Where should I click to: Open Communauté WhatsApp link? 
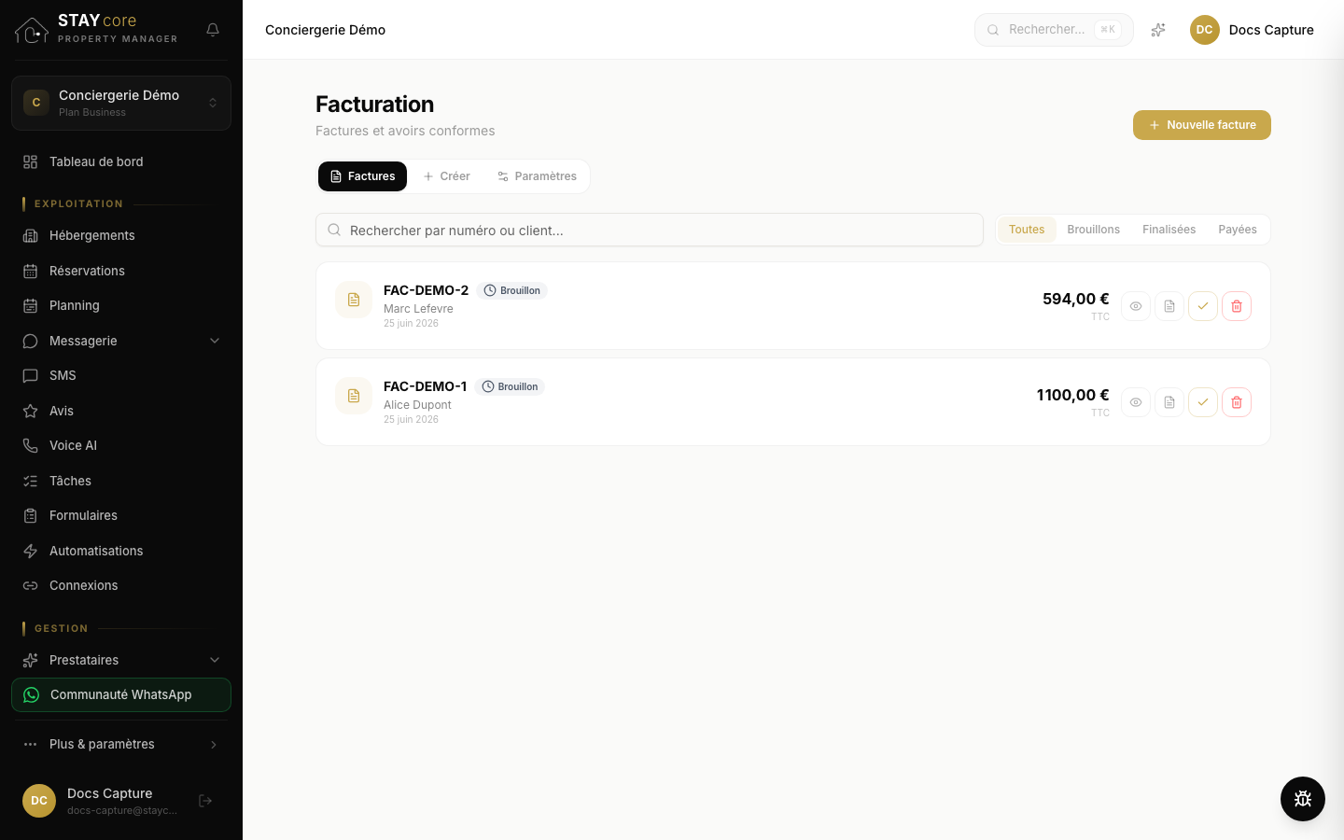(121, 694)
